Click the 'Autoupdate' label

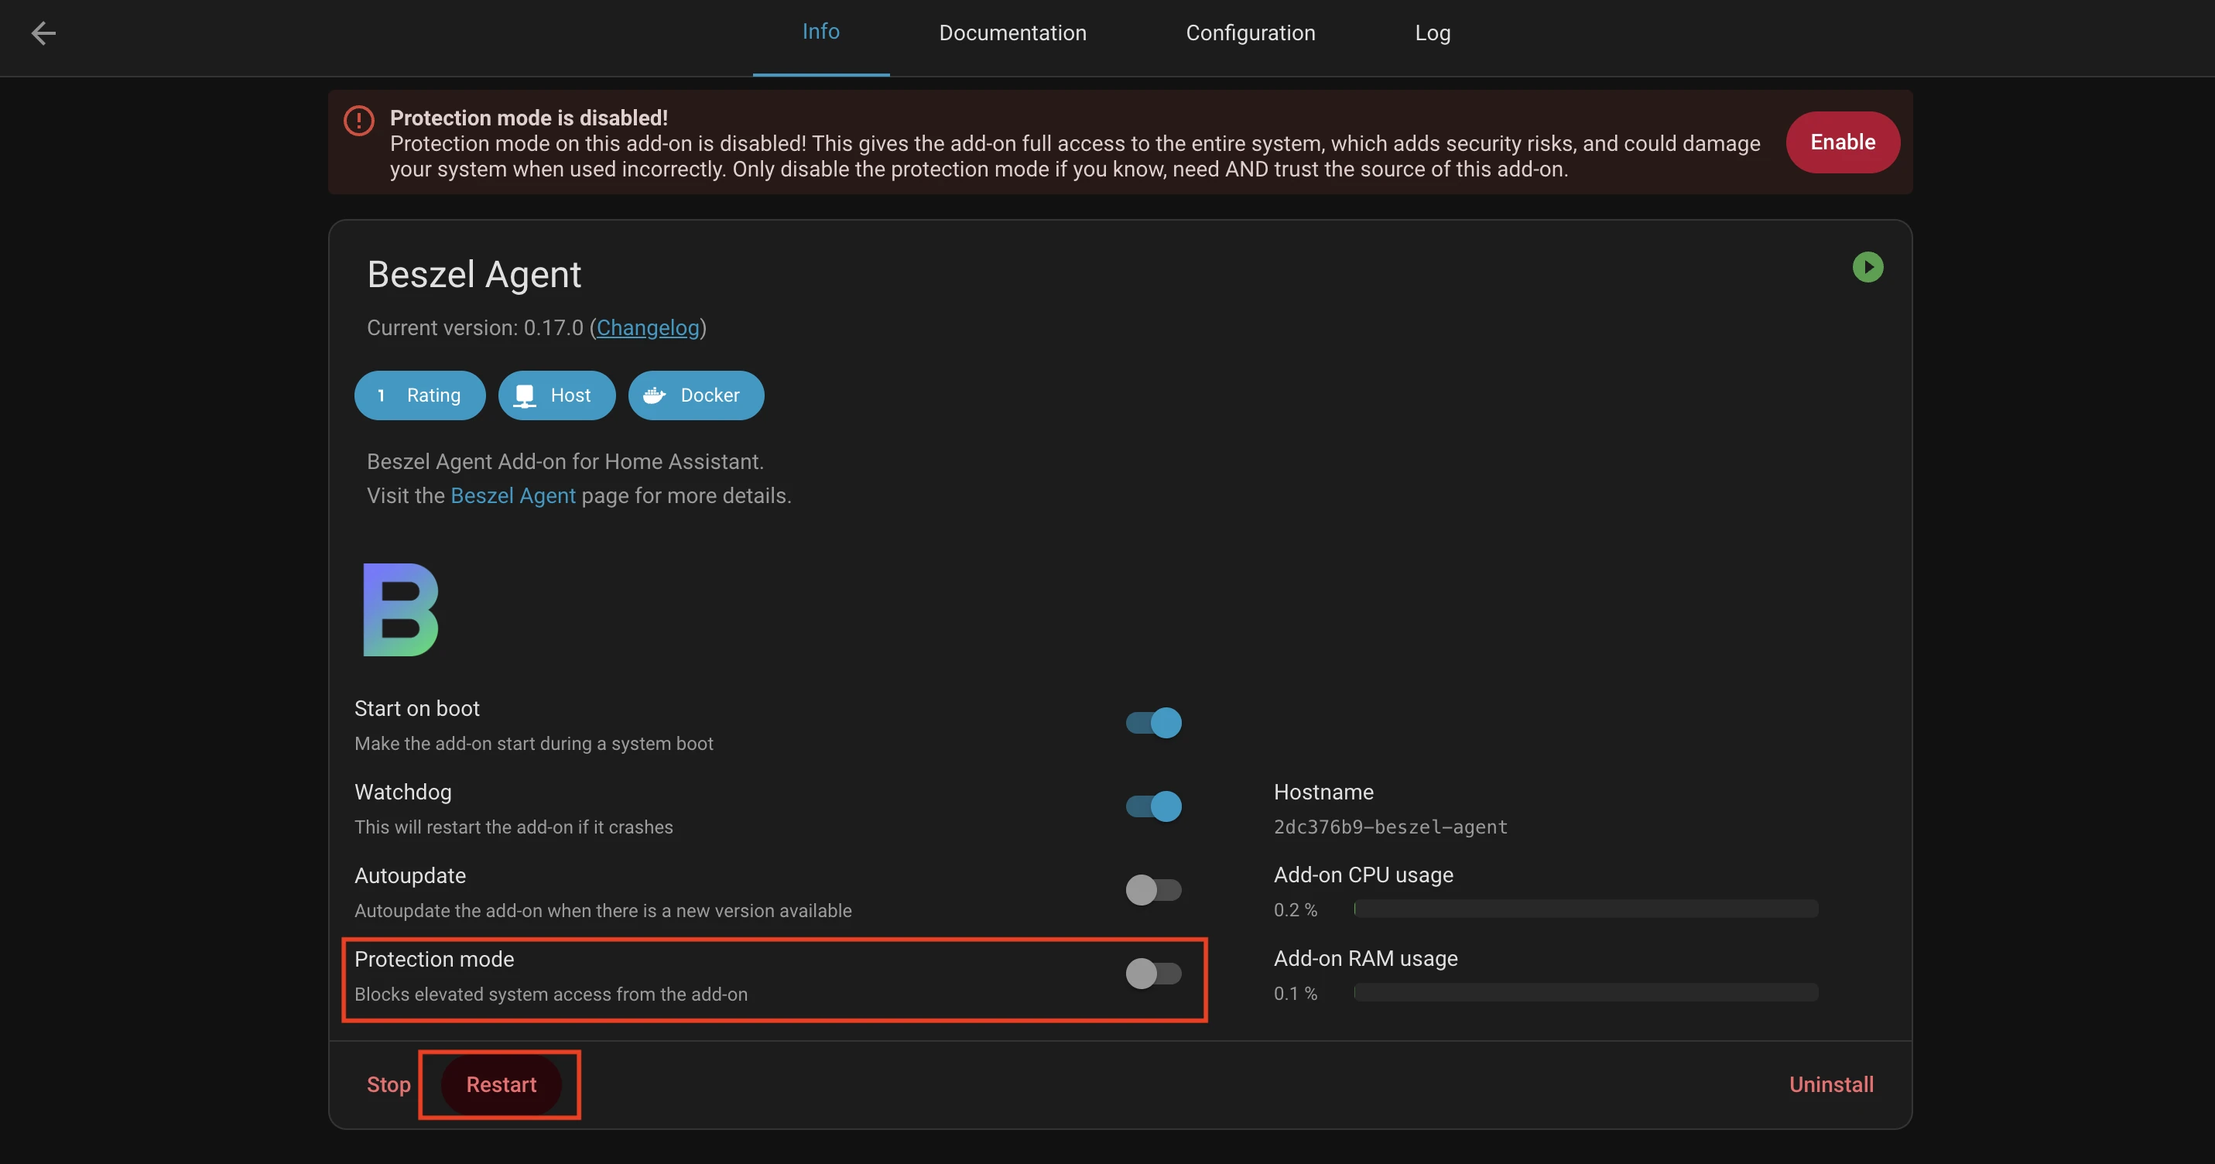pyautogui.click(x=410, y=875)
